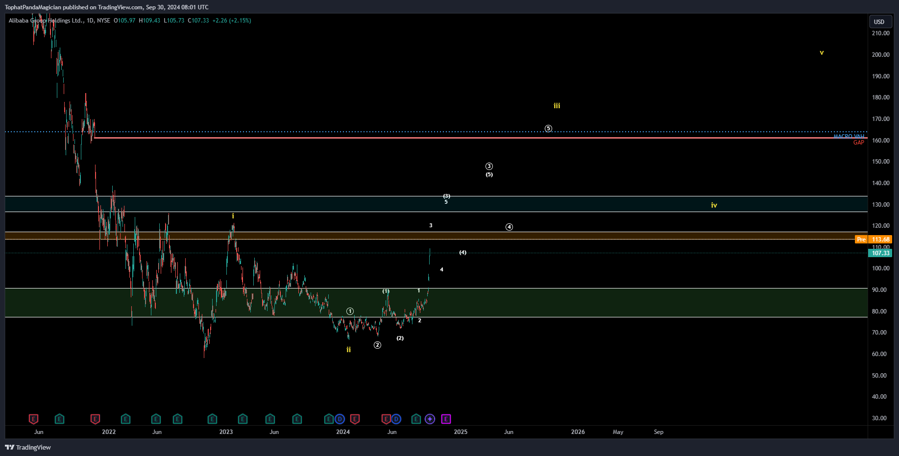The width and height of the screenshot is (899, 456).
Task: Click the (1) wave label
Action: [386, 291]
